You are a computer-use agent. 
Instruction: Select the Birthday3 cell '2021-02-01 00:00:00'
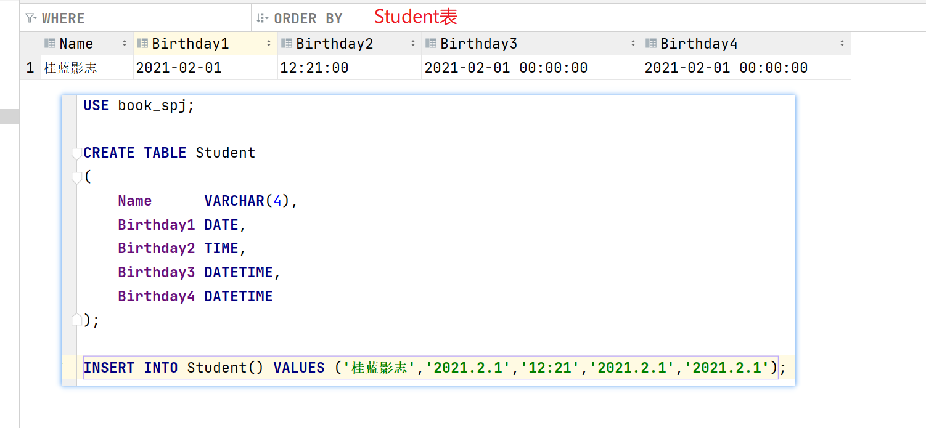[x=531, y=68]
